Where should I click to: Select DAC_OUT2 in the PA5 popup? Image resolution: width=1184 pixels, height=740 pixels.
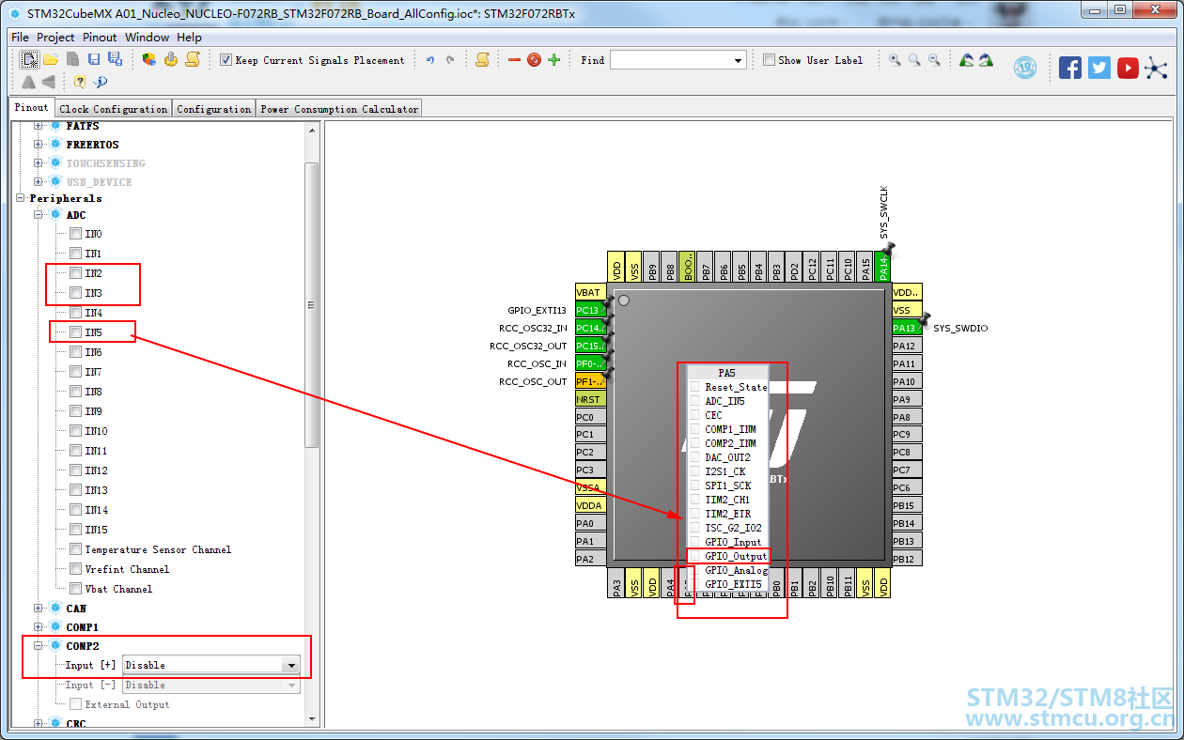(728, 457)
